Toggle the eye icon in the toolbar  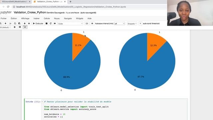click(92, 24)
